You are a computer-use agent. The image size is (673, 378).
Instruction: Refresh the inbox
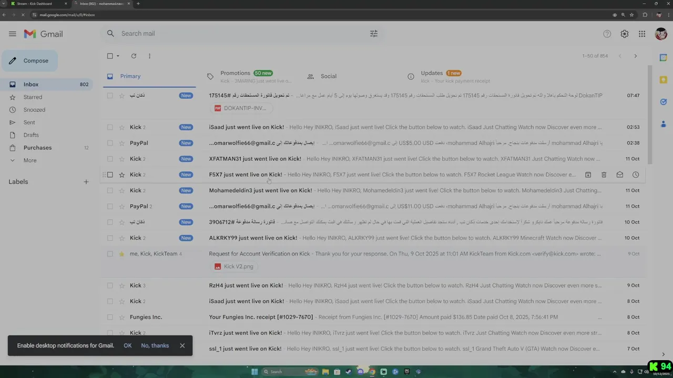tap(134, 56)
